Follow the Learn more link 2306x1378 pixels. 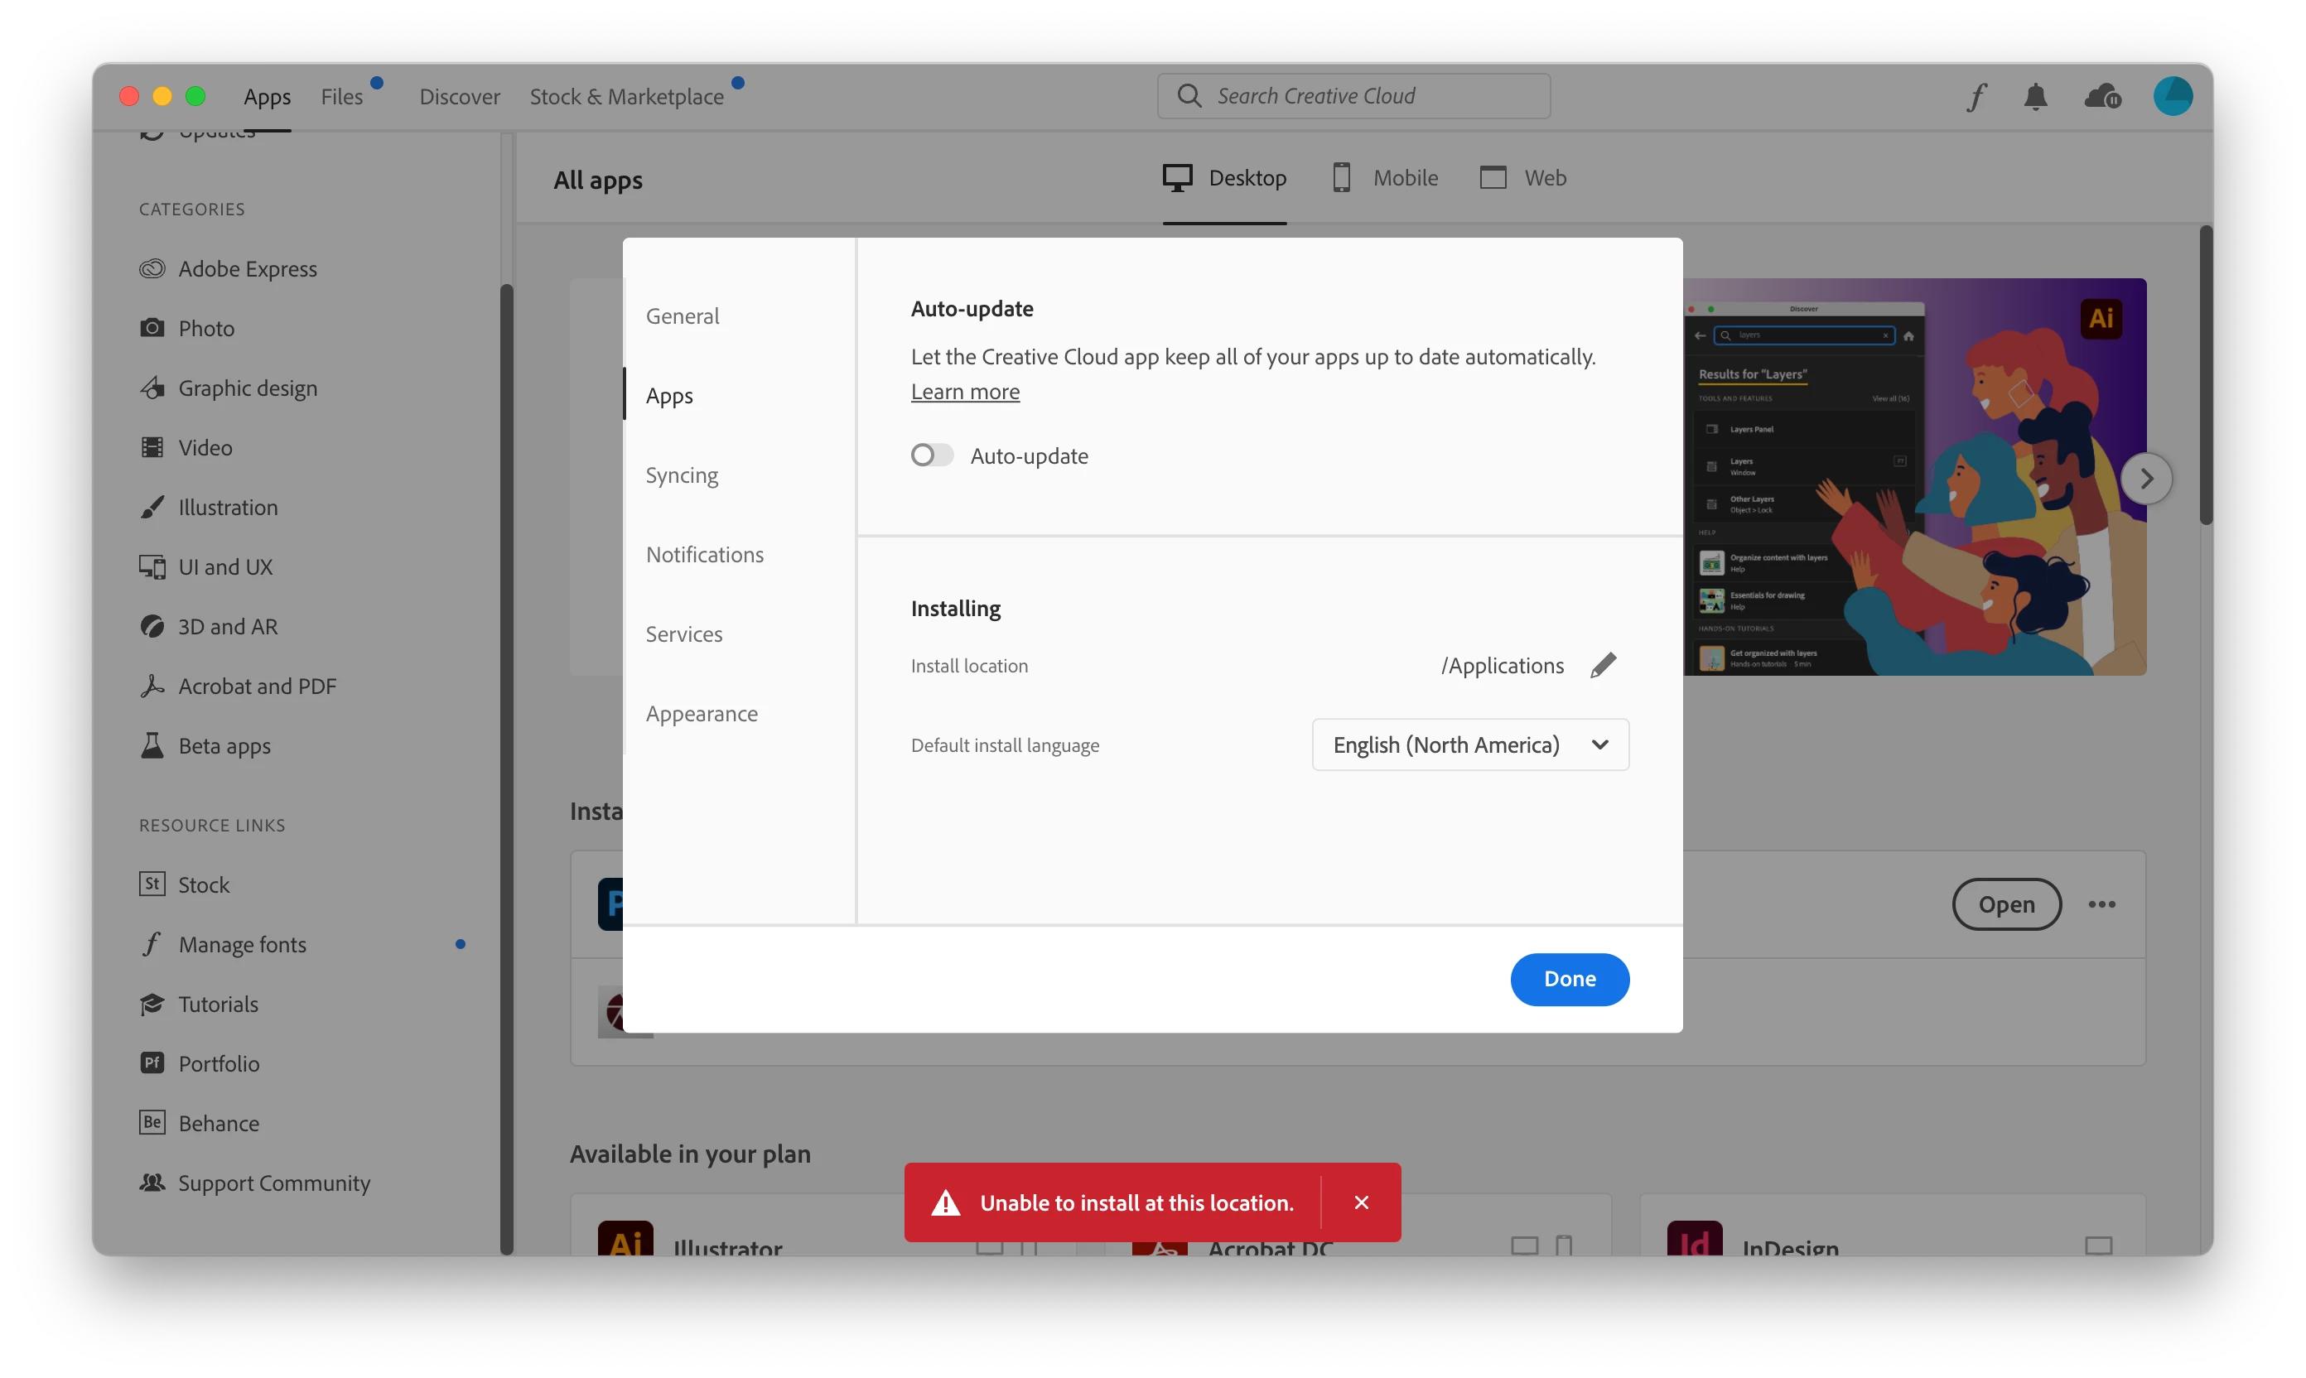coord(965,392)
